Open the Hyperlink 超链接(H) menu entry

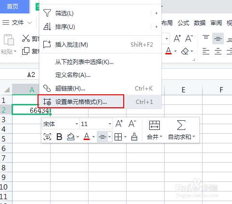[x=100, y=89]
